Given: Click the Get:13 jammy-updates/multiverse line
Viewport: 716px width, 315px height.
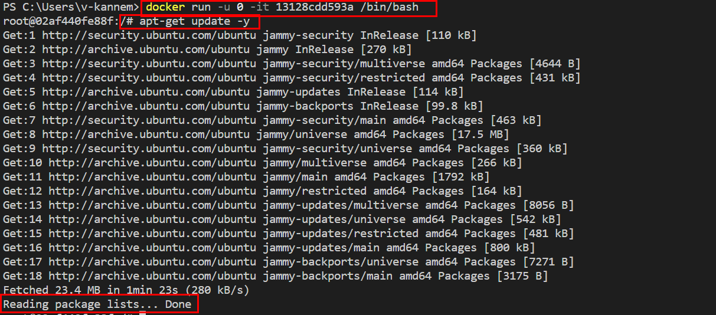Looking at the screenshot, I should pos(289,206).
